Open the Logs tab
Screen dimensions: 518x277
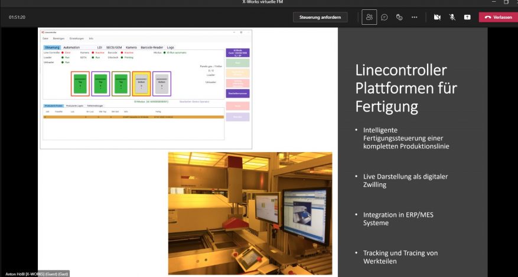coord(171,48)
